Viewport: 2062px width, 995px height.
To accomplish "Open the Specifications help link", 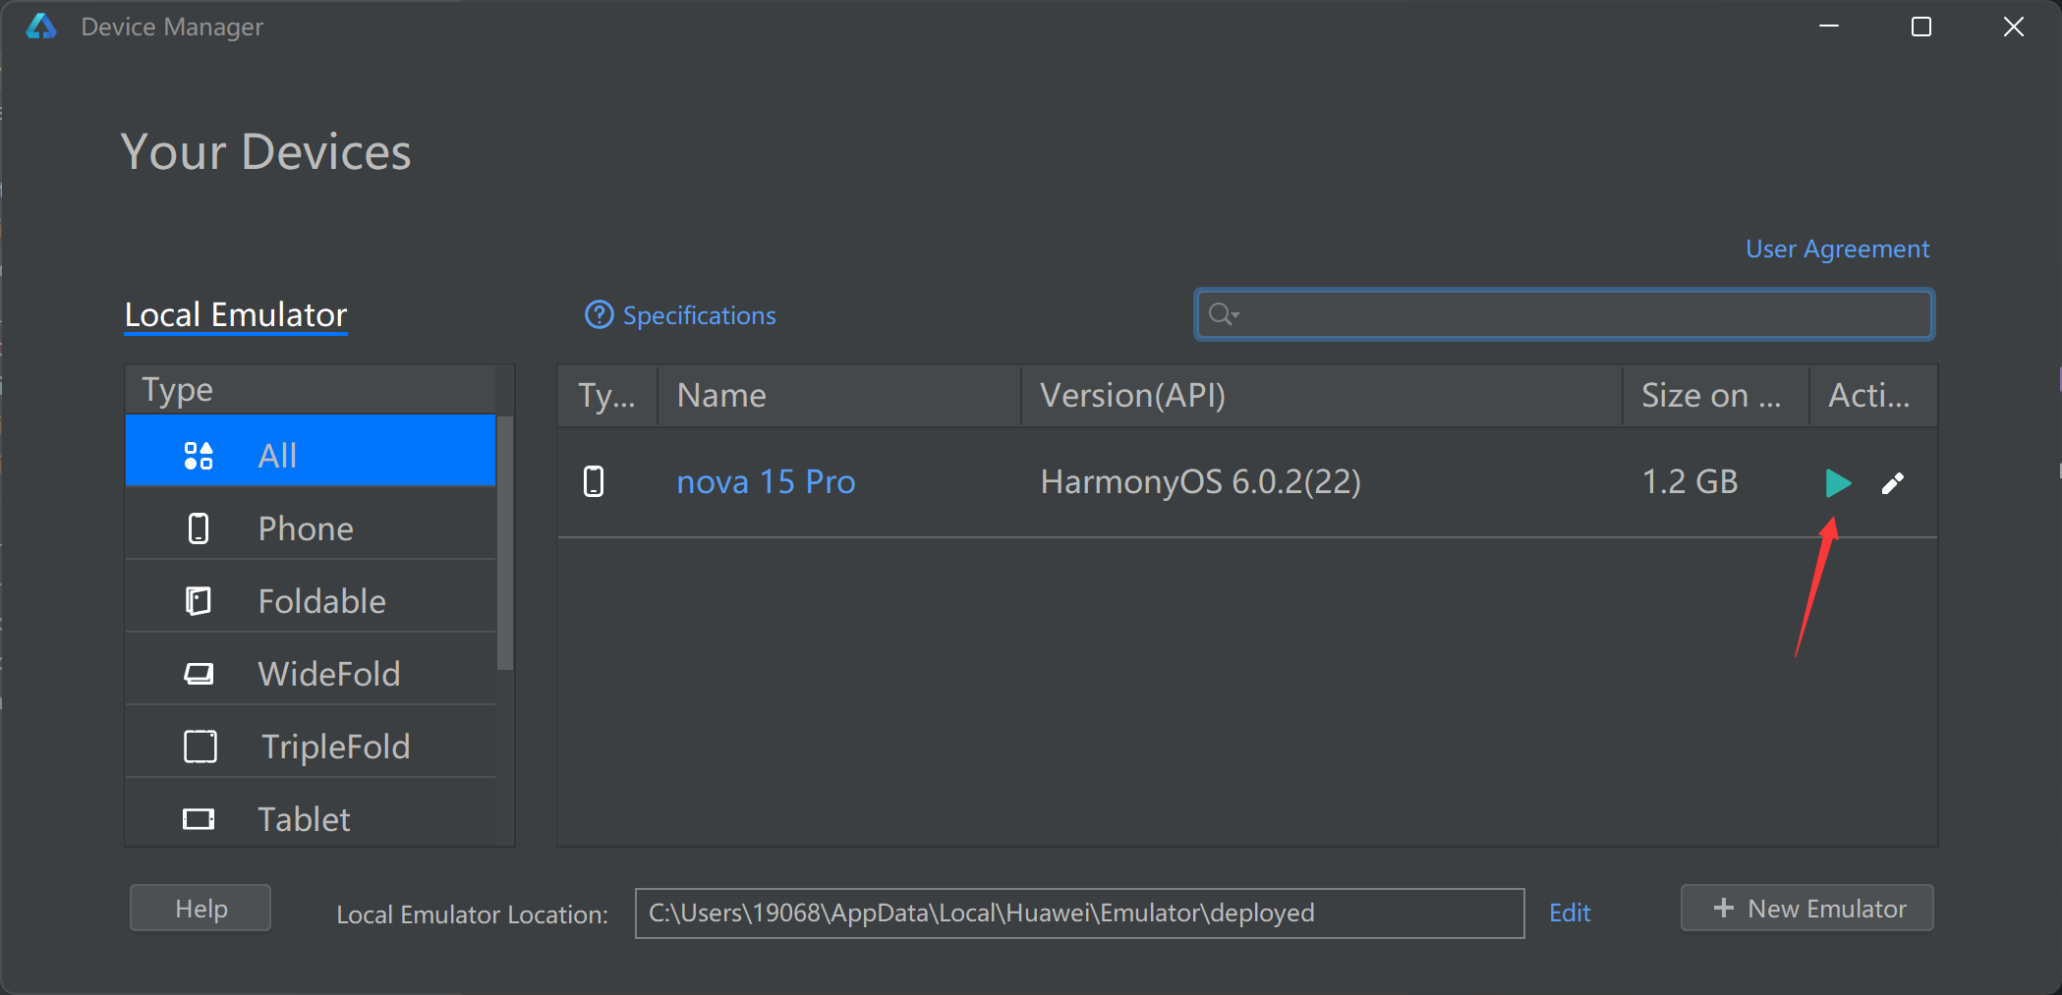I will (x=680, y=315).
